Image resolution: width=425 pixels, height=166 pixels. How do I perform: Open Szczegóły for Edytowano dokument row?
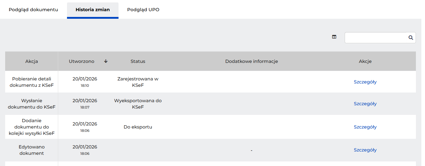pyautogui.click(x=365, y=150)
